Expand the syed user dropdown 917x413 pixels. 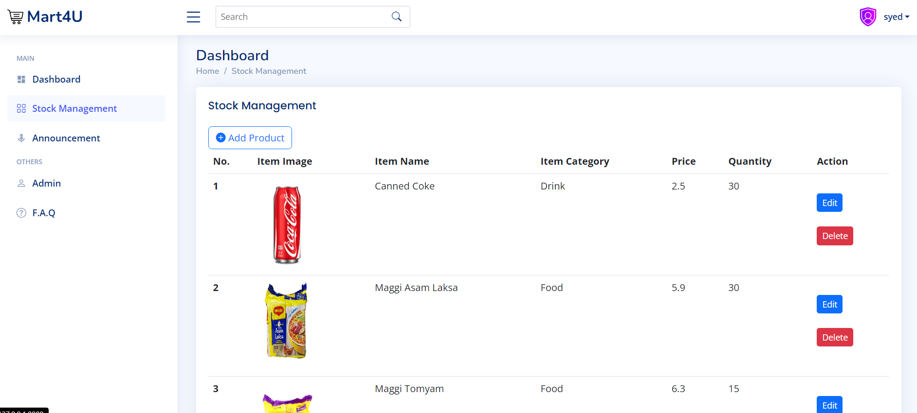[896, 17]
